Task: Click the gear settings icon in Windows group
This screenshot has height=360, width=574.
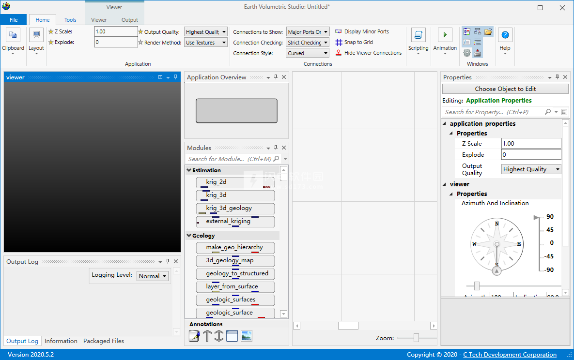Action: point(467,53)
